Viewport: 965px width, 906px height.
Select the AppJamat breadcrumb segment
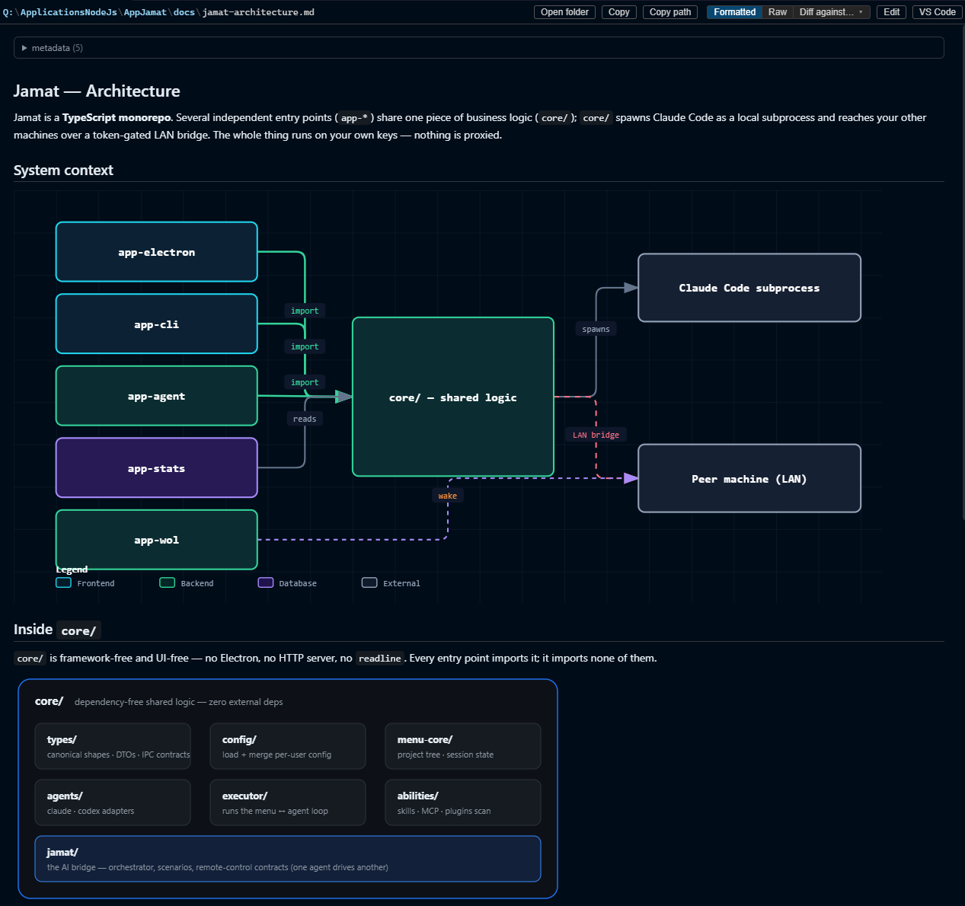[x=145, y=12]
